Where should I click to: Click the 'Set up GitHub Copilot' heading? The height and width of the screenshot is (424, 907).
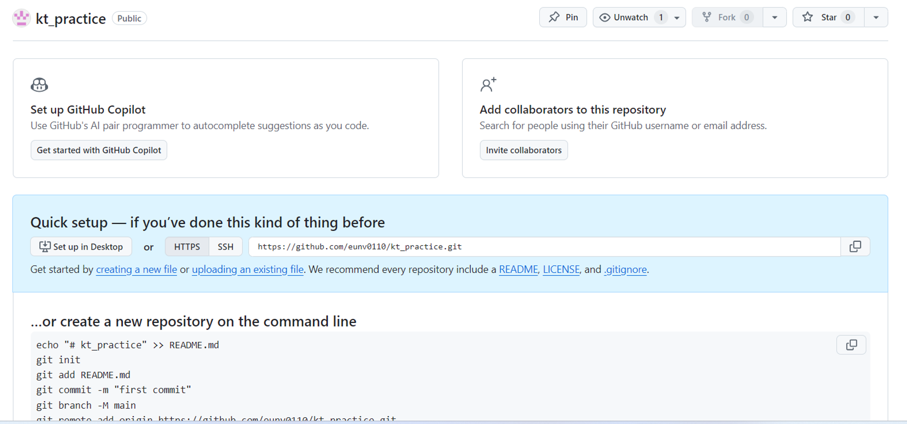tap(88, 110)
